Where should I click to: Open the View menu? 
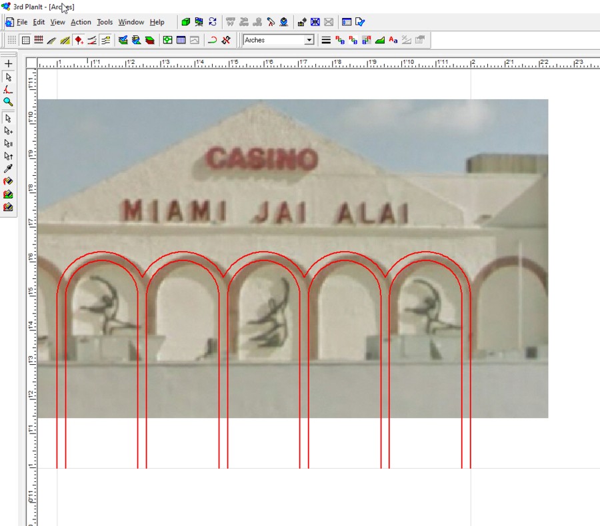[x=57, y=22]
